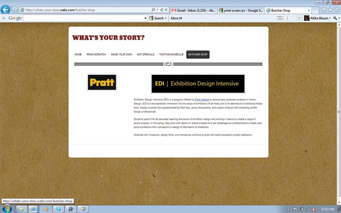Screen dimensions: 341x213
Task: Click in the Google Toolbar search field
Action: (x=83, y=18)
